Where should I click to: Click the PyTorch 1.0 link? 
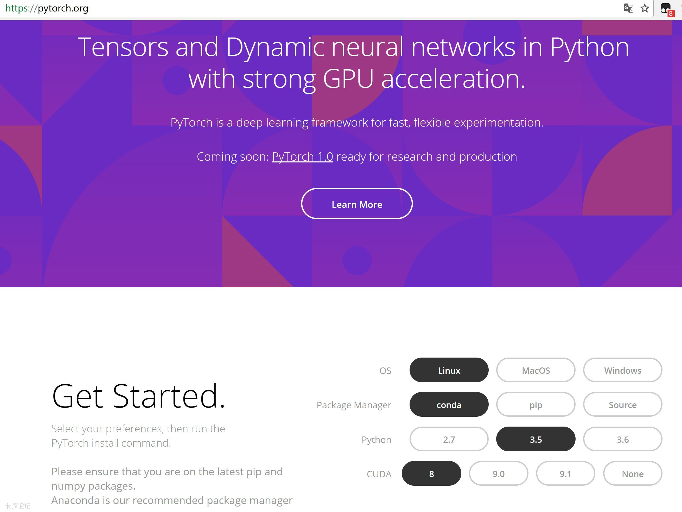[303, 156]
